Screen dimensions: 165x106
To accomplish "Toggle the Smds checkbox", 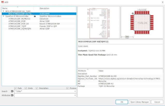I will point(26,88).
